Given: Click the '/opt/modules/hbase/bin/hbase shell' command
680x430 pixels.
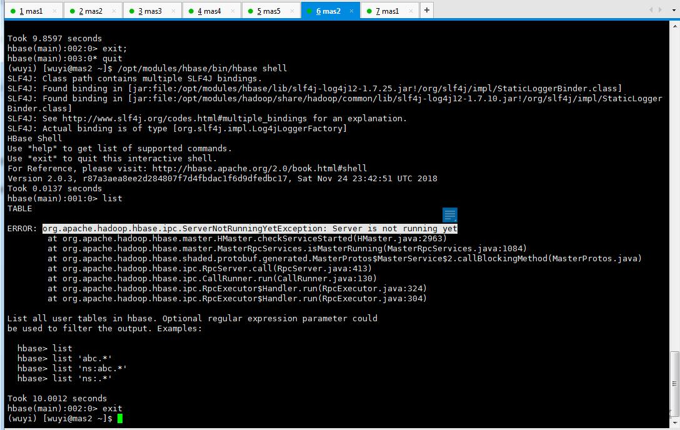Looking at the screenshot, I should (202, 69).
